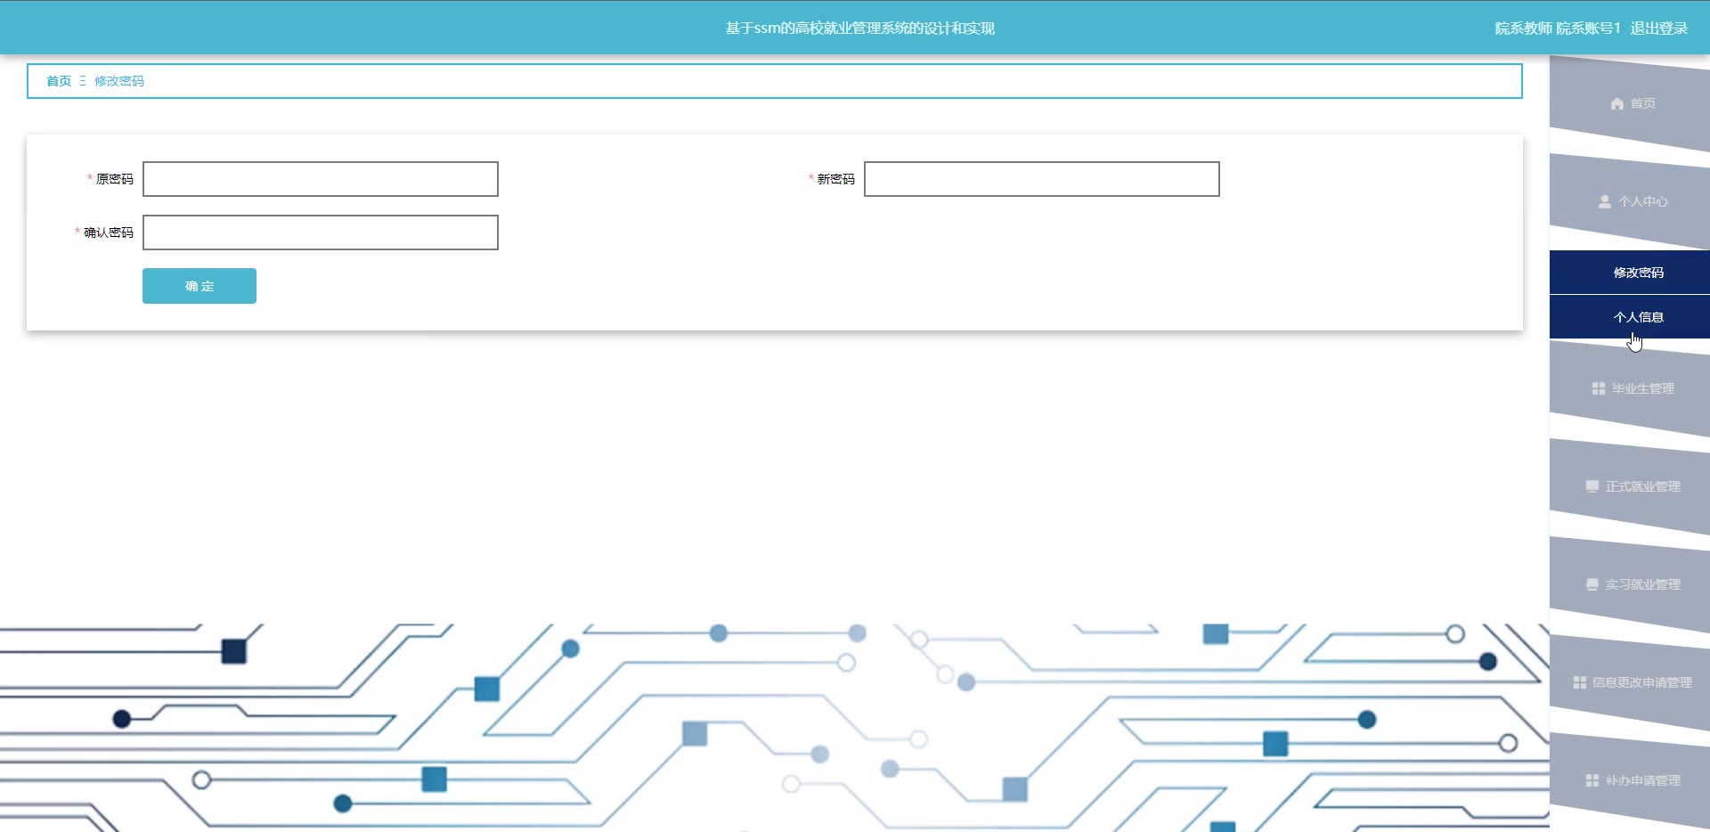The height and width of the screenshot is (832, 1710).
Task: Click the 新密码 input field
Action: point(1042,179)
